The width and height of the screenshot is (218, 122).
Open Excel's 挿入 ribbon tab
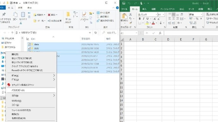coord(144,9)
